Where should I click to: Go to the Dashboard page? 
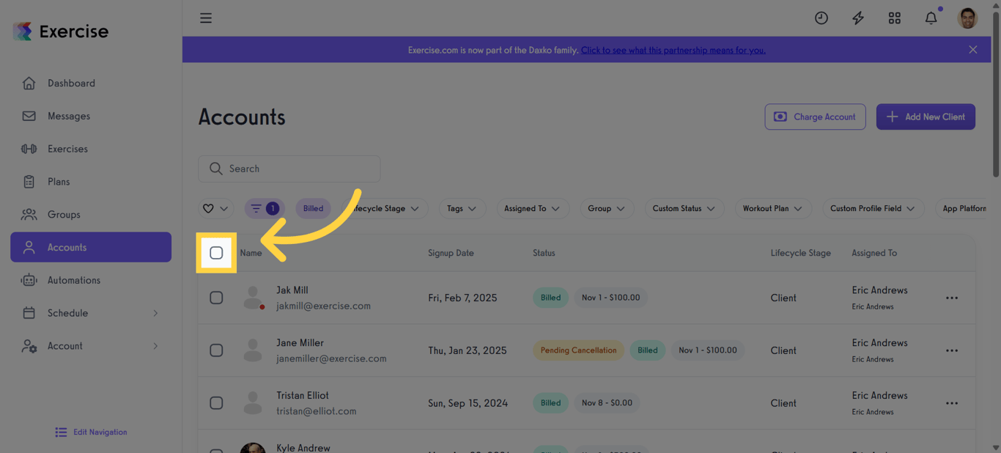[71, 83]
